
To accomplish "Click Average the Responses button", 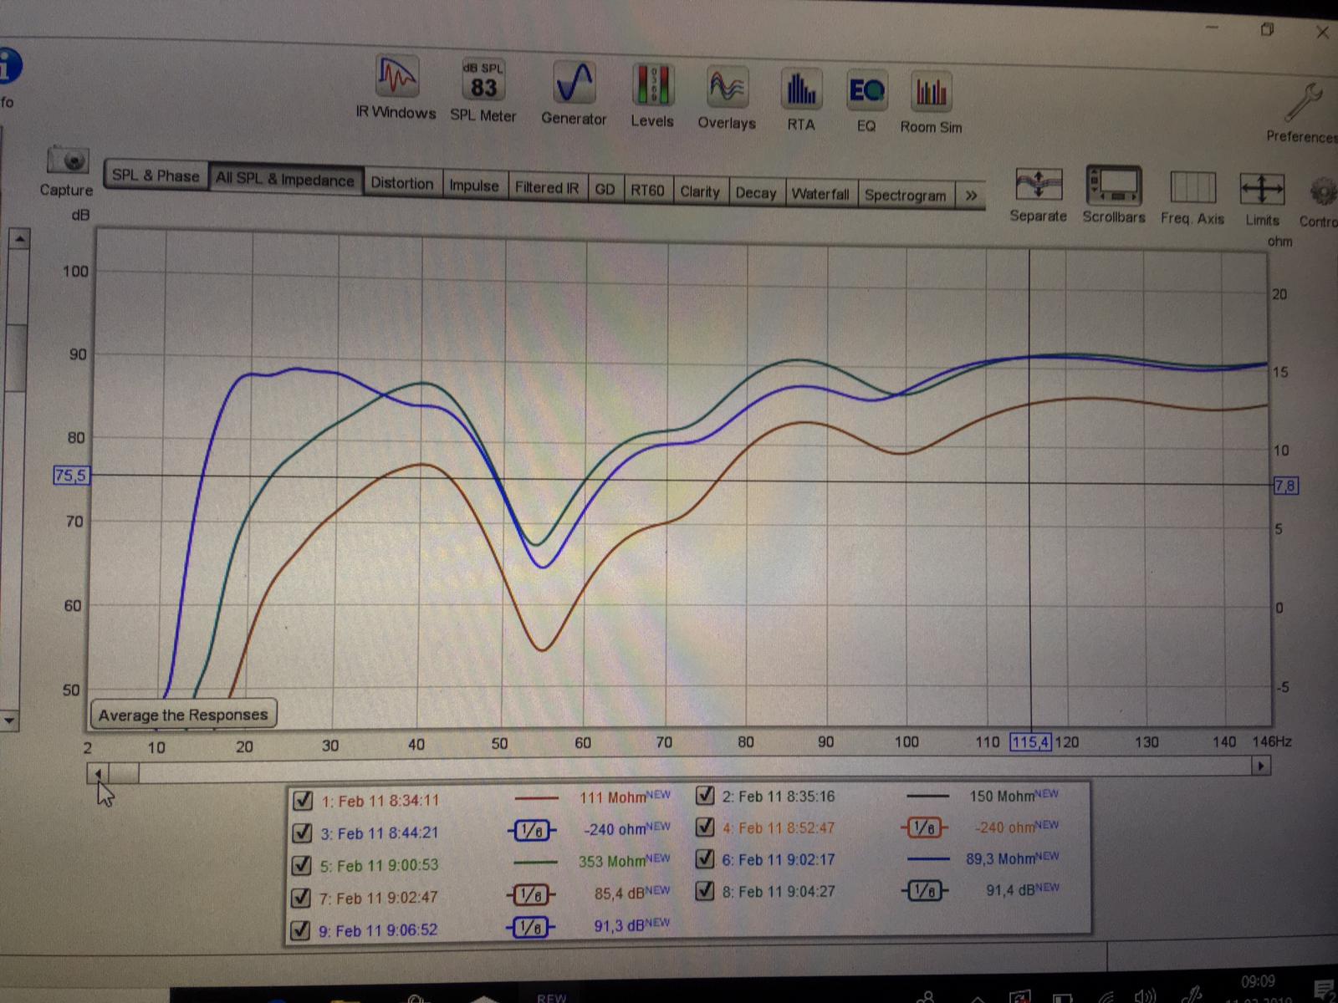I will [x=183, y=715].
